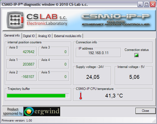Viewport: 157px width, 124px height.
Task: Click the Product sponsored by label
Action: pos(13,111)
